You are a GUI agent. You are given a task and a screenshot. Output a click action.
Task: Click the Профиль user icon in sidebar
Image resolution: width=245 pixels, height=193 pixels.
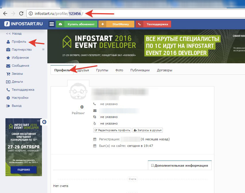point(8,42)
